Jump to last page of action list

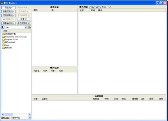coord(99,7)
